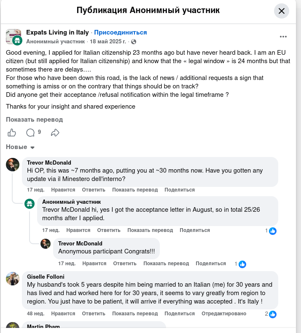The width and height of the screenshot is (301, 333).
Task: Open Expats Living in Italy group page
Action: pyautogui.click(x=57, y=32)
